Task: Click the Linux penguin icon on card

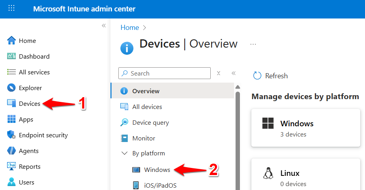Action: 268,173
